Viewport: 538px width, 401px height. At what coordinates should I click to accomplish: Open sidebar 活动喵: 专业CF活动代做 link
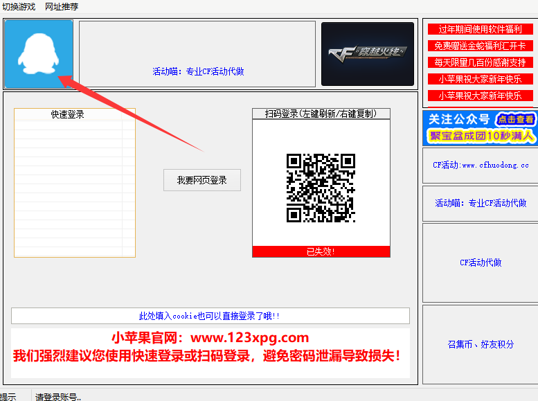(x=481, y=203)
